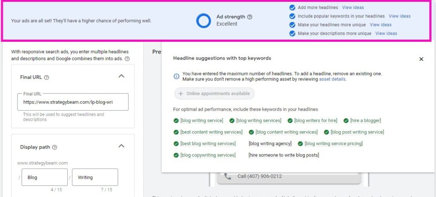Image resolution: width=436 pixels, height=197 pixels.
Task: Click checkmark next to Make headlines more unique
Action: click(292, 25)
